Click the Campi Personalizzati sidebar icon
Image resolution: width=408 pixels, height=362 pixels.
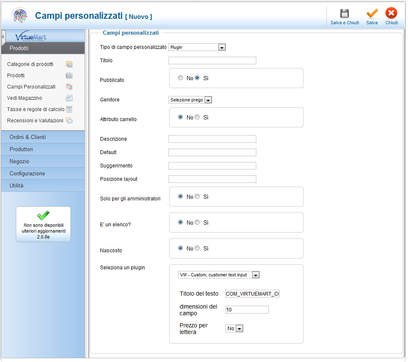coord(69,87)
